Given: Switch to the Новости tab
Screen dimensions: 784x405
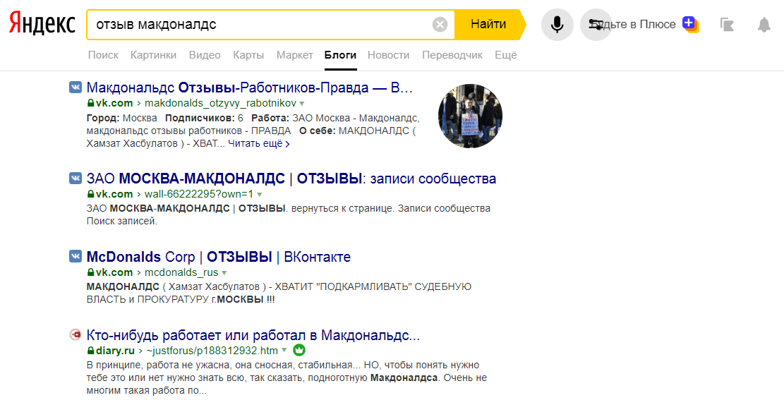Looking at the screenshot, I should coord(389,55).
